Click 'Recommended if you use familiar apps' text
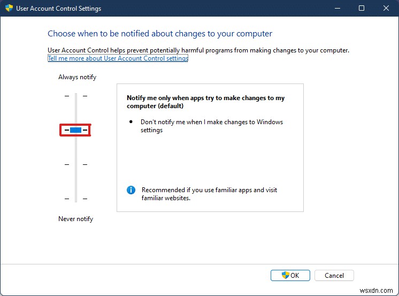Screen dimensions: 399x296 [x=209, y=194]
